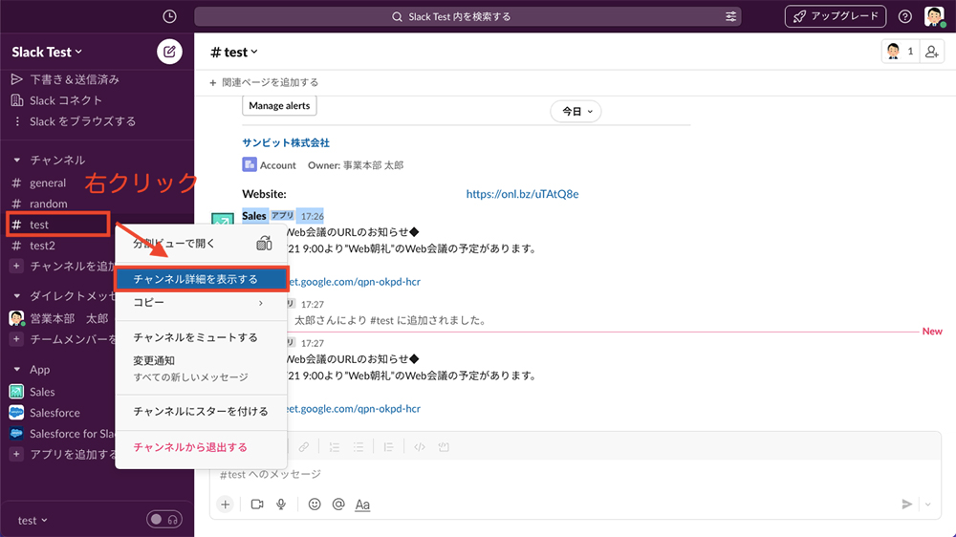Open the emoji picker
Viewport: 956px width, 537px height.
click(314, 505)
